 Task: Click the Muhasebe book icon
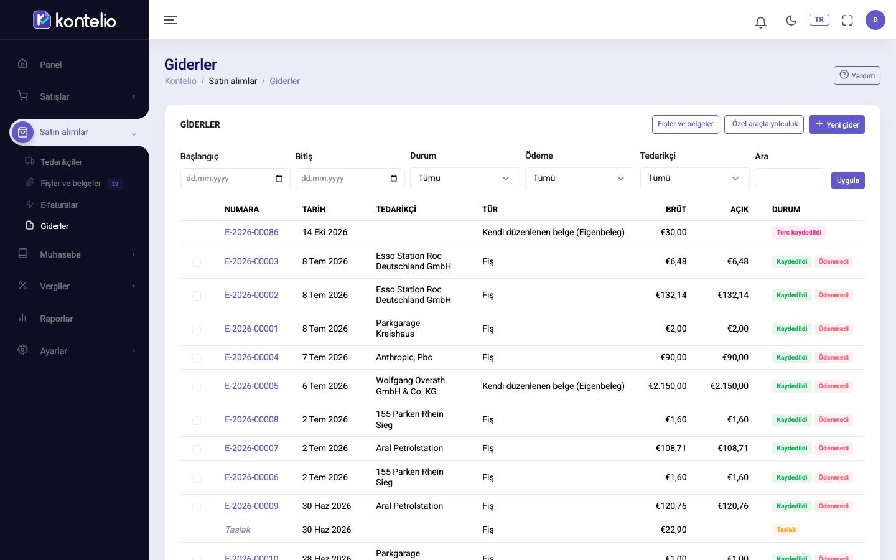click(22, 254)
